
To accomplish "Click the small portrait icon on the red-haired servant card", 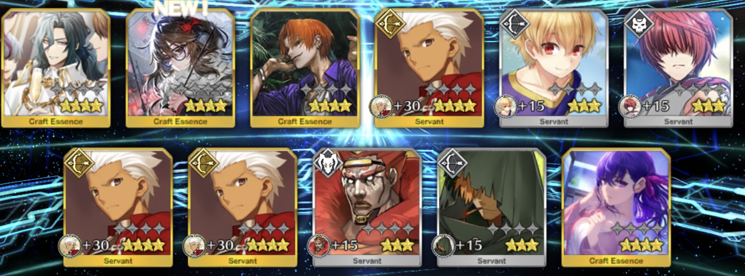I will tap(630, 106).
